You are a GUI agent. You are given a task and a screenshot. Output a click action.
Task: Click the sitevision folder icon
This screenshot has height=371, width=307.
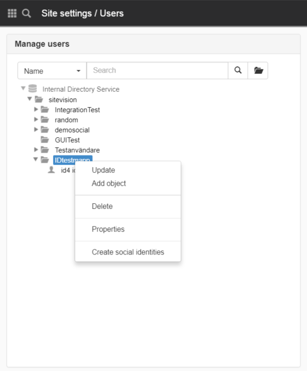(x=39, y=99)
